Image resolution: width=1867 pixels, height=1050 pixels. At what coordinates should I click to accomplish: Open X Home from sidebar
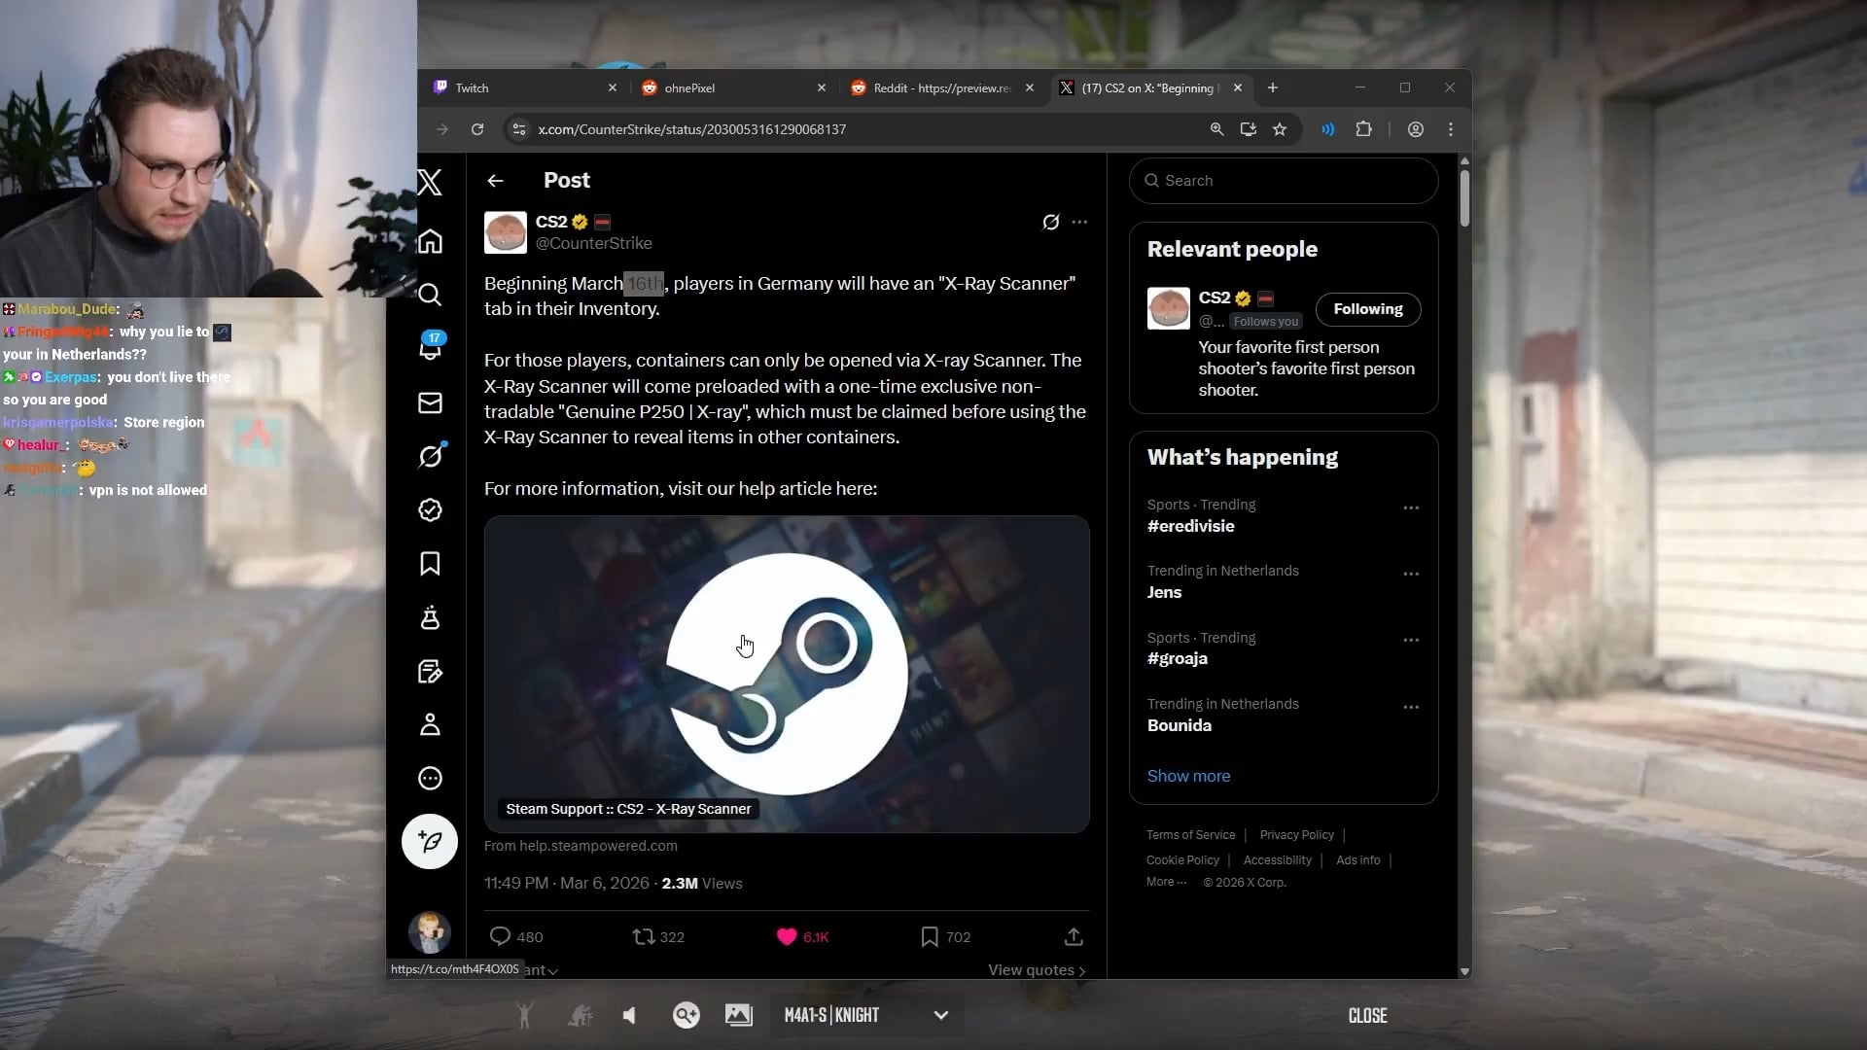(430, 241)
